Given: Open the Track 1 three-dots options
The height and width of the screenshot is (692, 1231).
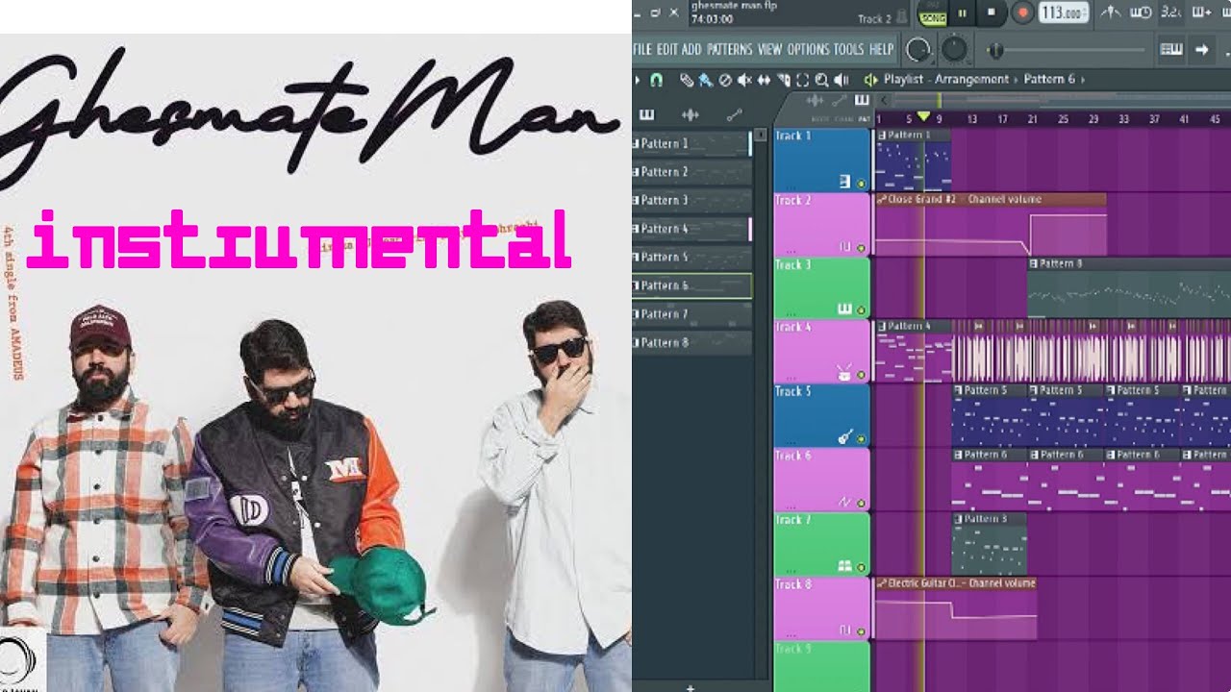Looking at the screenshot, I should point(791,187).
